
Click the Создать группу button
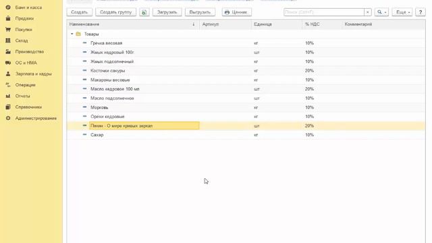pos(115,12)
